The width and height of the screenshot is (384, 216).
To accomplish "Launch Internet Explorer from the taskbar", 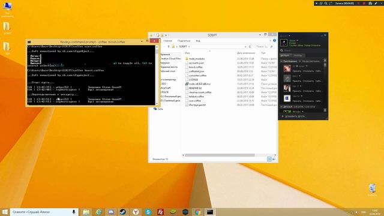I will coord(98,212).
